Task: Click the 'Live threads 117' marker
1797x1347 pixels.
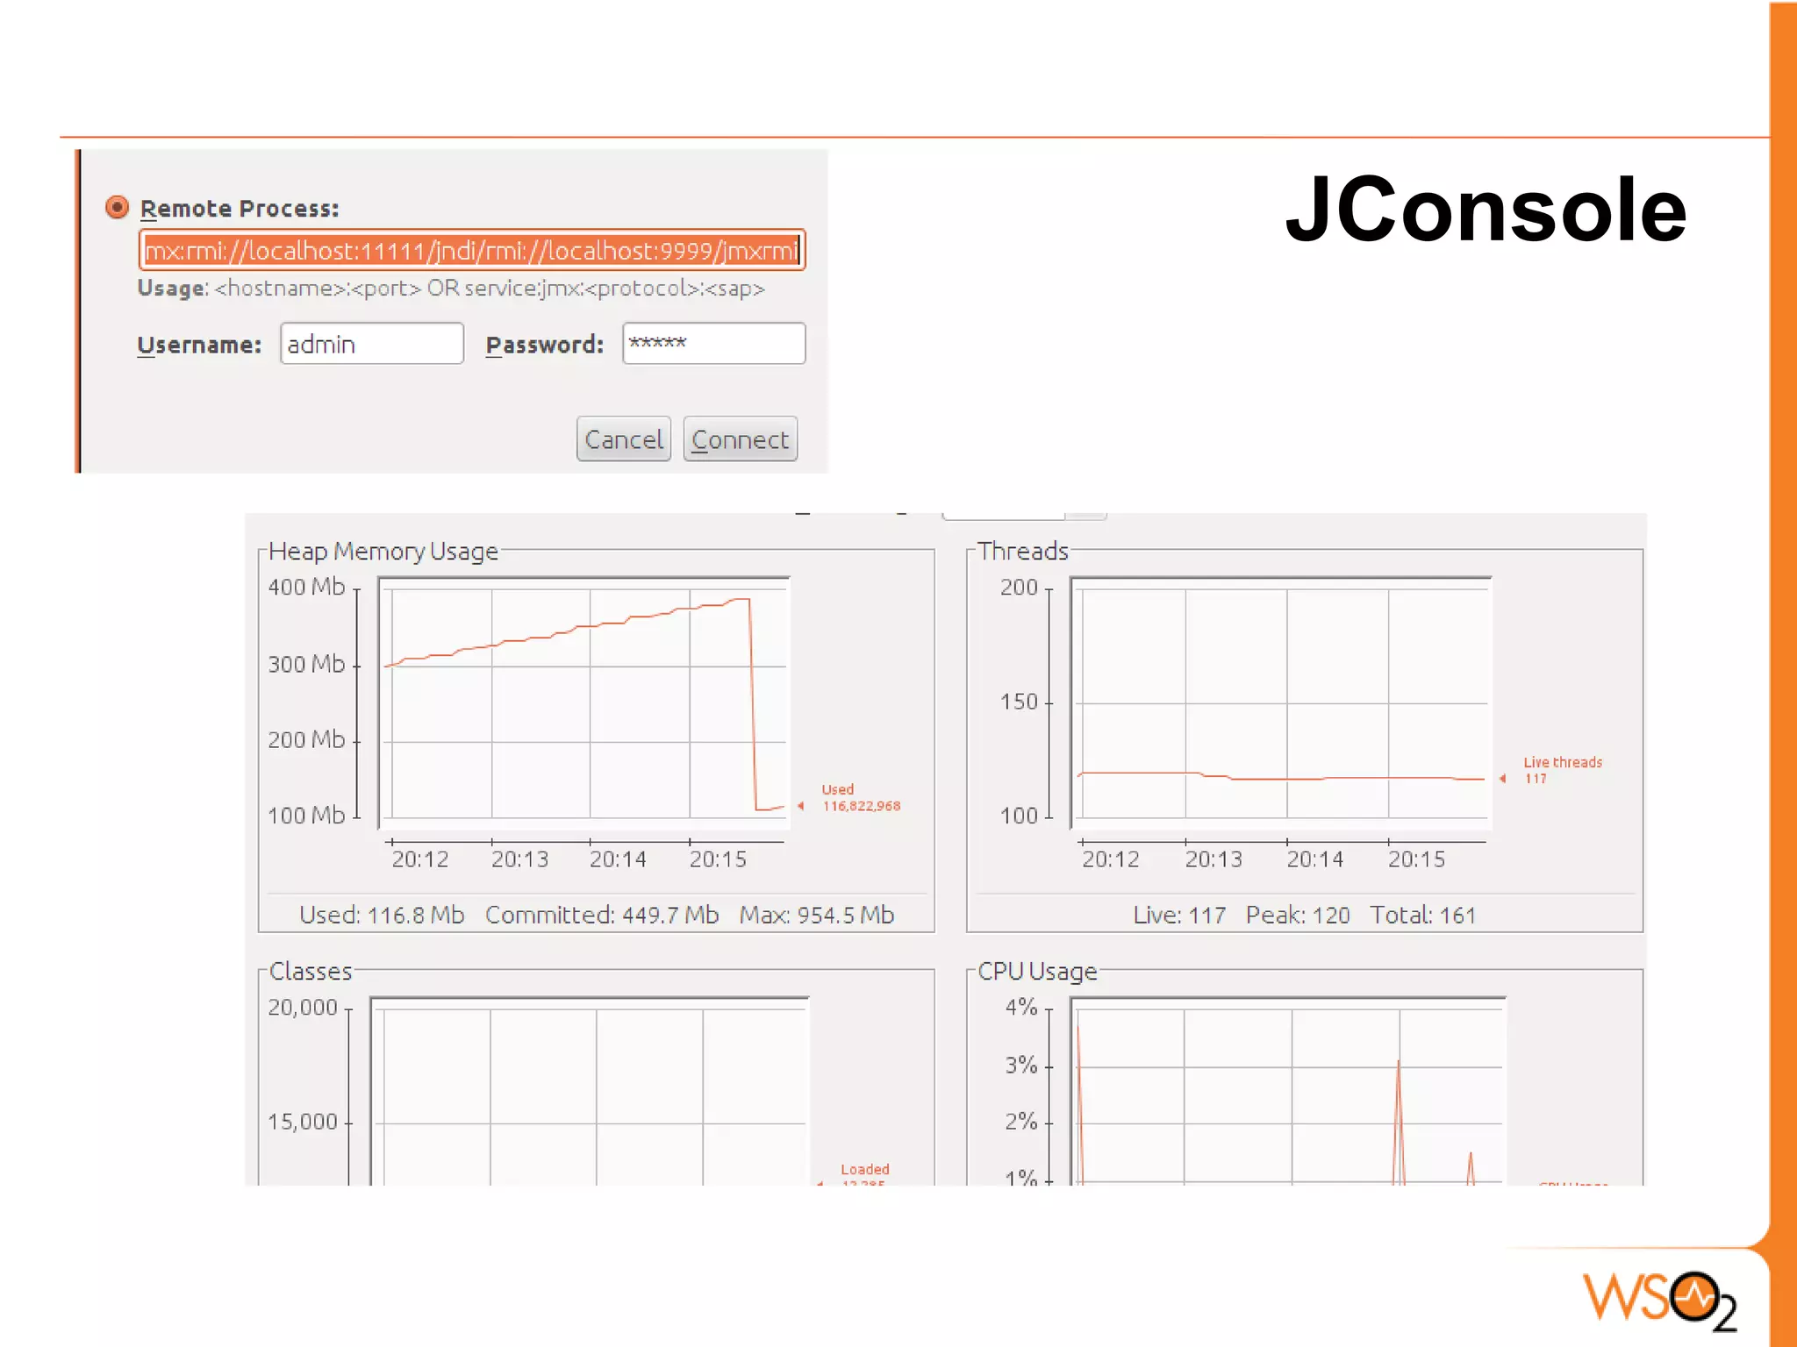Action: (1552, 770)
